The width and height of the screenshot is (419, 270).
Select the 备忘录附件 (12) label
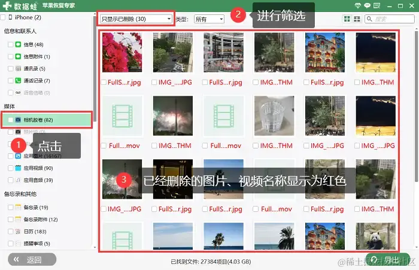pos(41,219)
